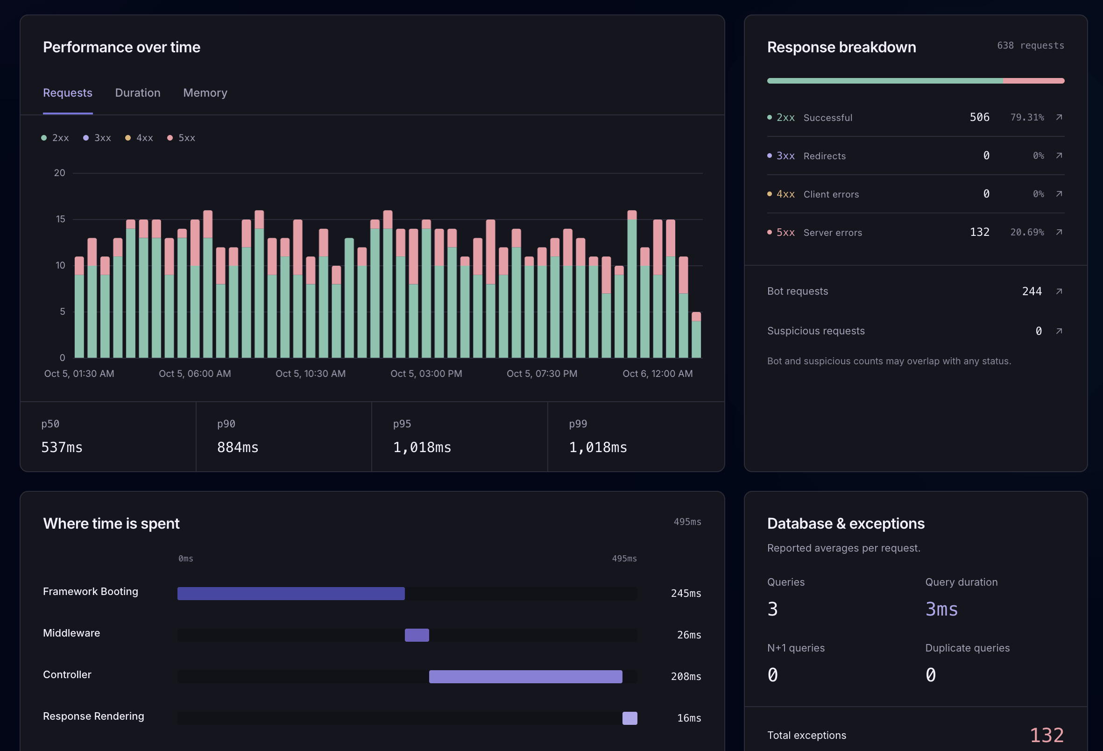The height and width of the screenshot is (751, 1103).
Task: Click the Bot requests label
Action: coord(797,291)
